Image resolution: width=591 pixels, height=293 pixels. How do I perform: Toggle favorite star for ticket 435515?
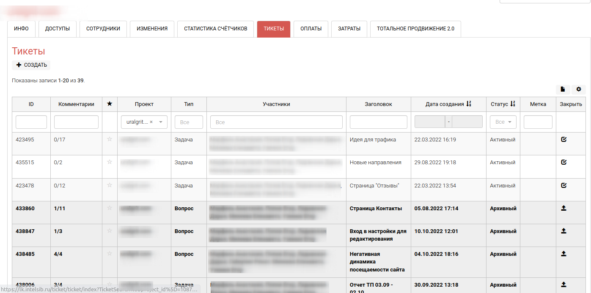pyautogui.click(x=110, y=162)
